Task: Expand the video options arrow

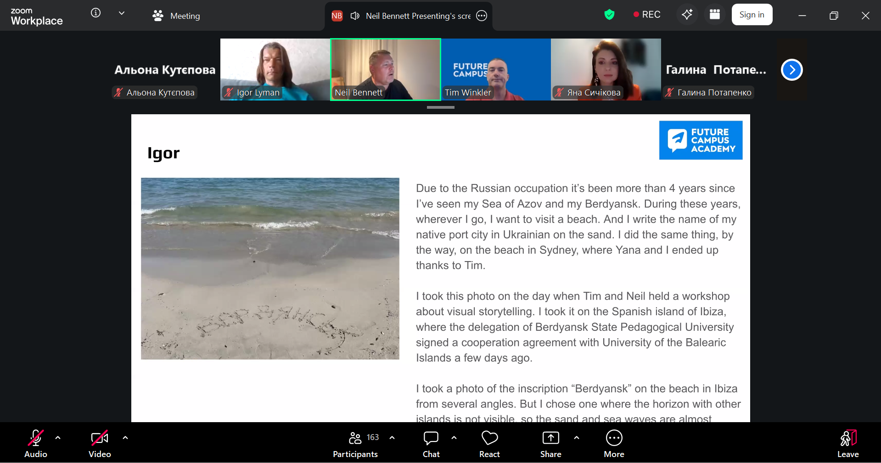Action: pos(125,438)
